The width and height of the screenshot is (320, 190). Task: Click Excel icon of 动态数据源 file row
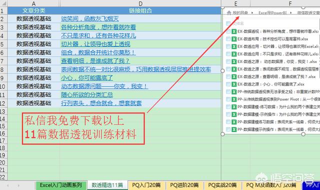coord(234,61)
